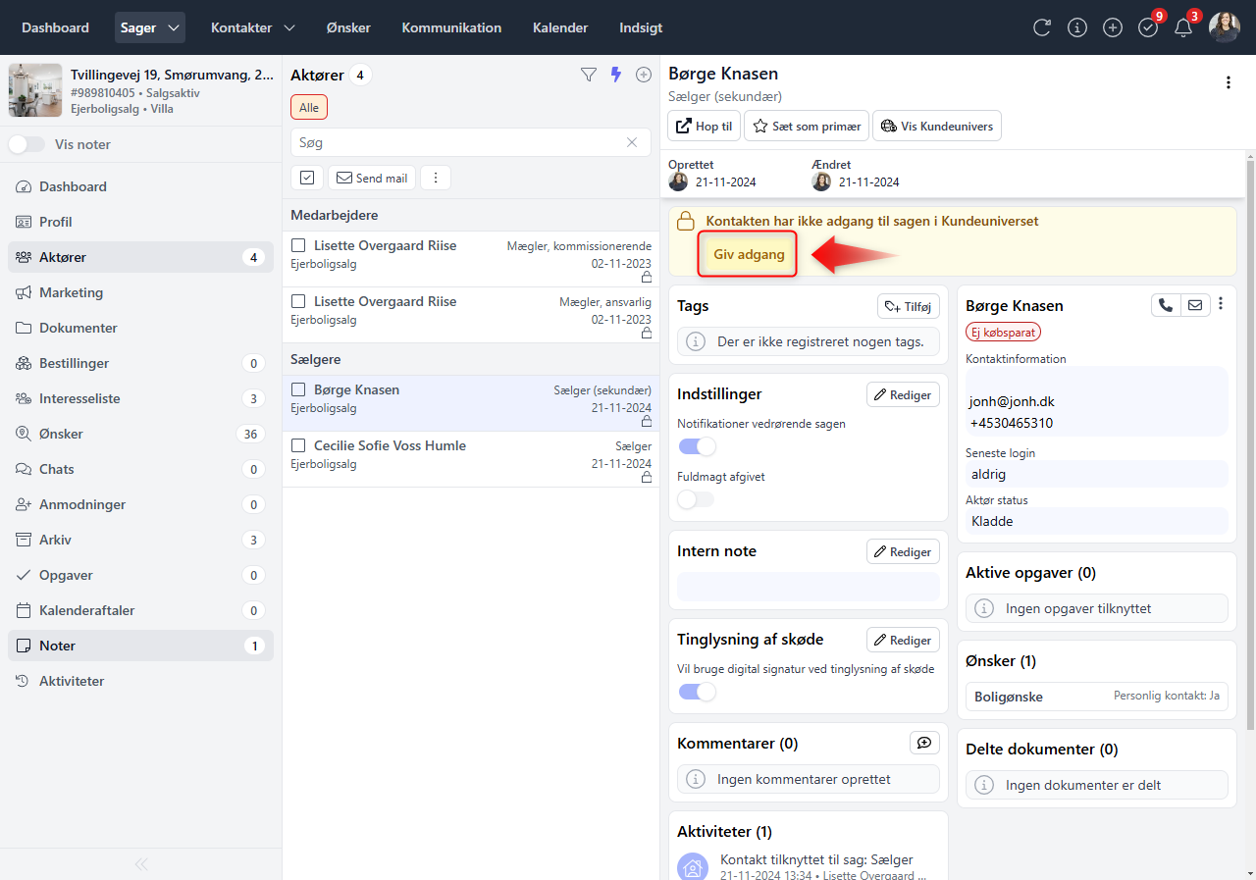Click the filter funnel icon in Aktører
Viewport: 1256px width, 880px height.
589,75
